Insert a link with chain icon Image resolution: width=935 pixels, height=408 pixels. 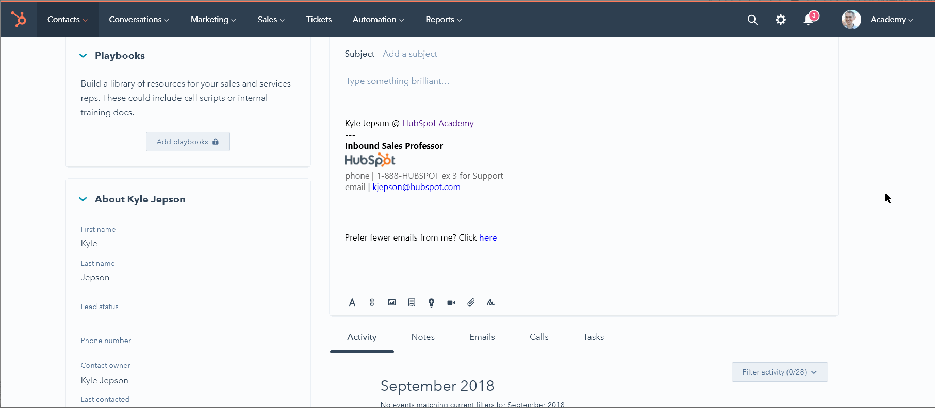point(372,302)
